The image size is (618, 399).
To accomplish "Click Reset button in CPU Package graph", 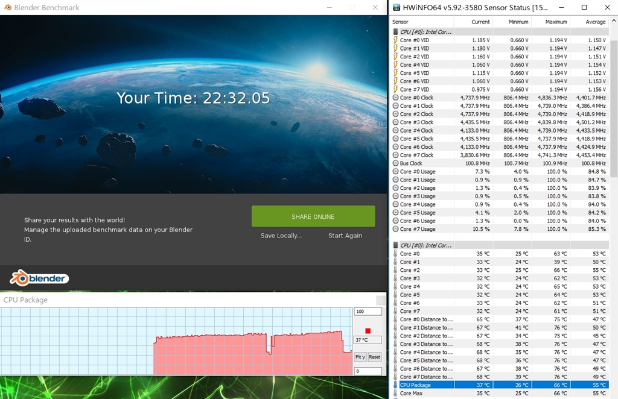I will (x=374, y=357).
